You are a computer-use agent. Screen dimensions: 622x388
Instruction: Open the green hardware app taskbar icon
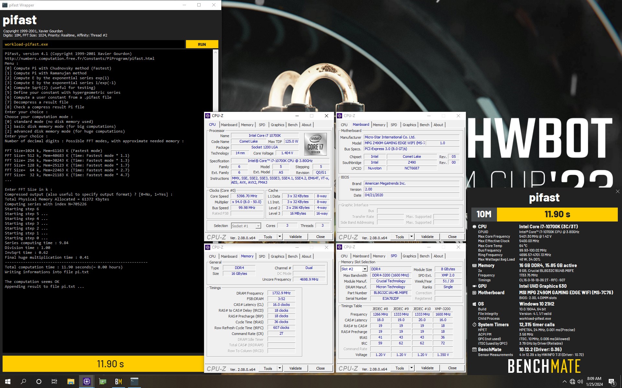103,382
